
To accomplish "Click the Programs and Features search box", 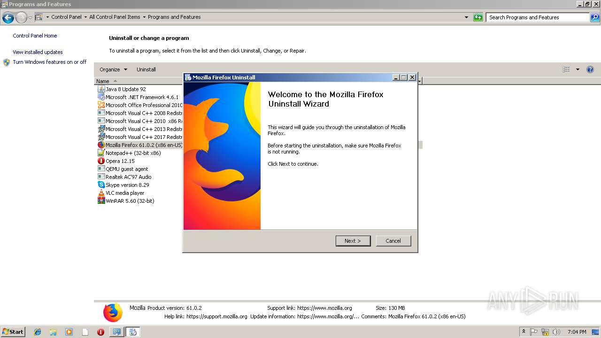I will (x=537, y=17).
